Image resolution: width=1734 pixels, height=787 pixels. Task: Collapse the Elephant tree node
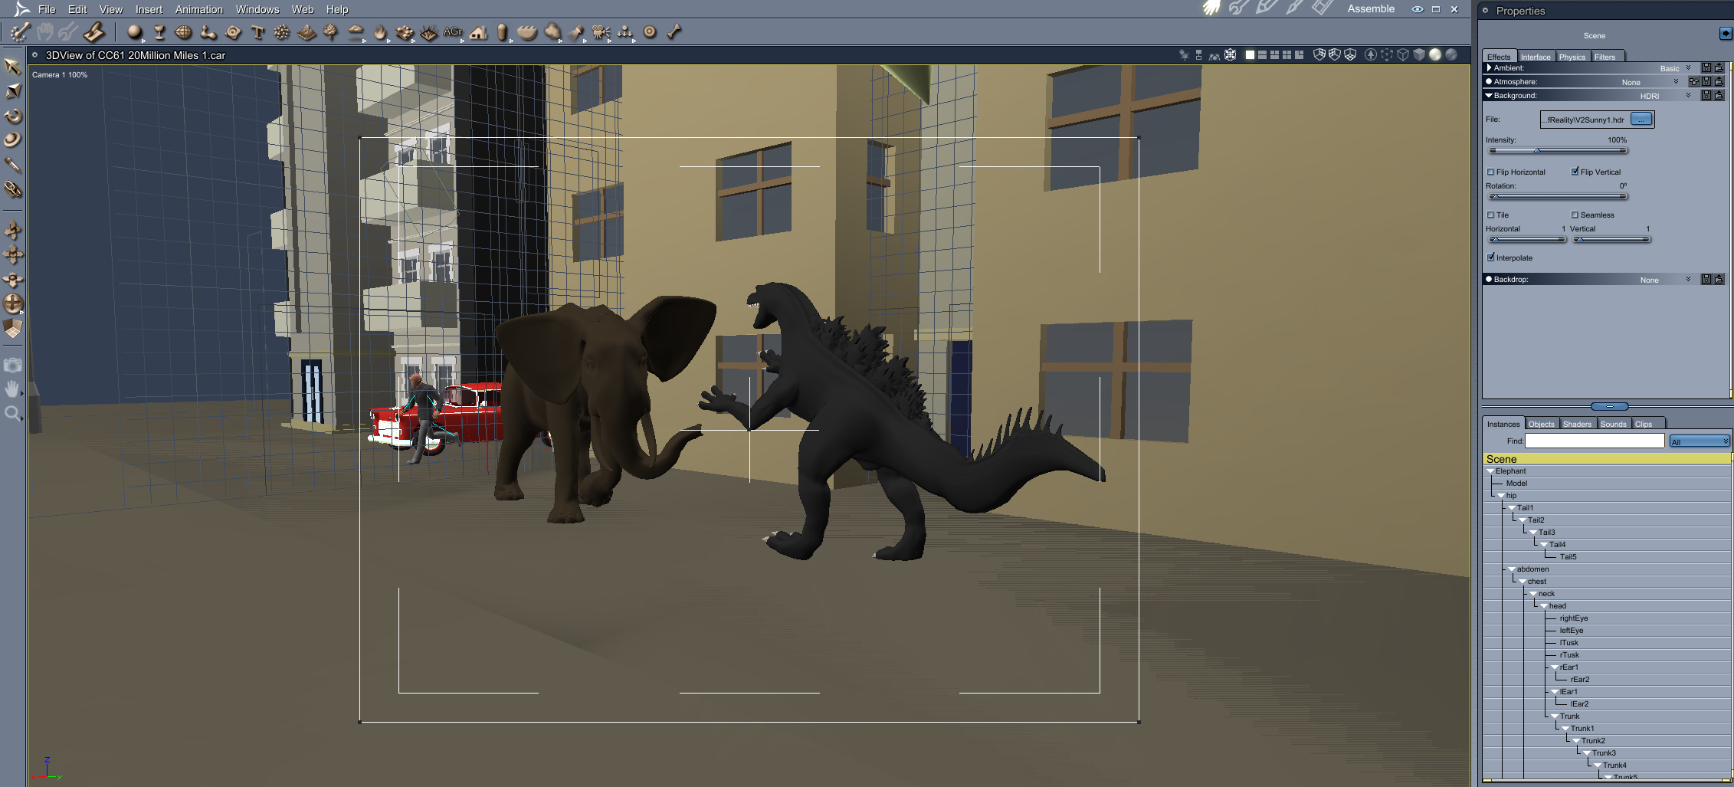pyautogui.click(x=1490, y=471)
